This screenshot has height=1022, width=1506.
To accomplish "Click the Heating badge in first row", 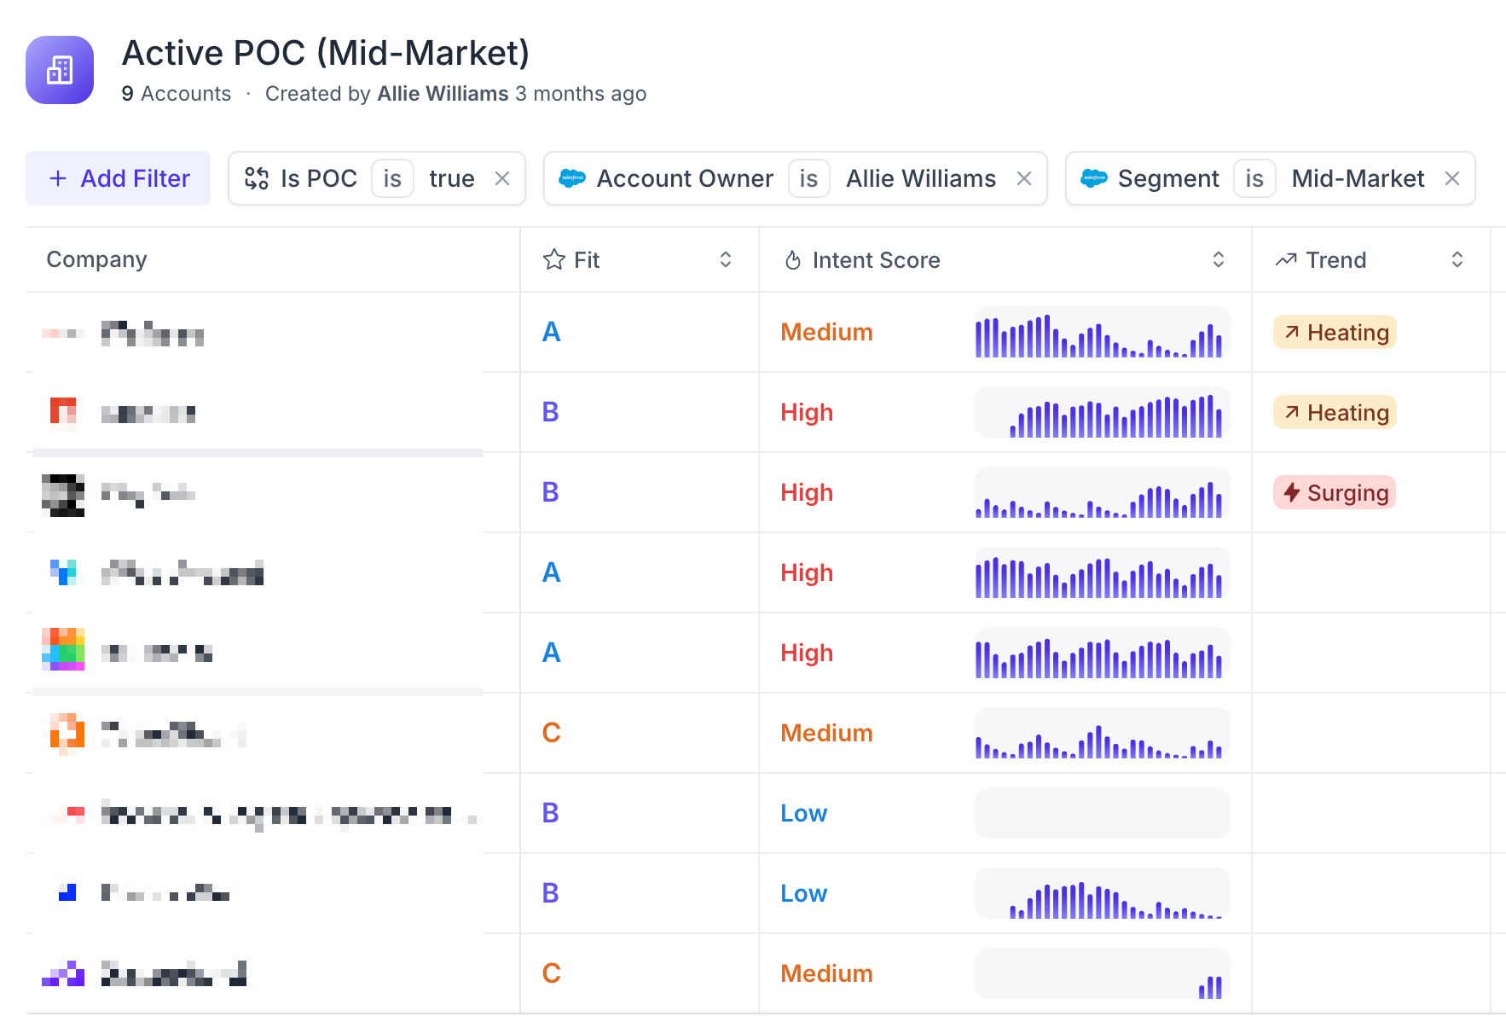I will (x=1335, y=332).
